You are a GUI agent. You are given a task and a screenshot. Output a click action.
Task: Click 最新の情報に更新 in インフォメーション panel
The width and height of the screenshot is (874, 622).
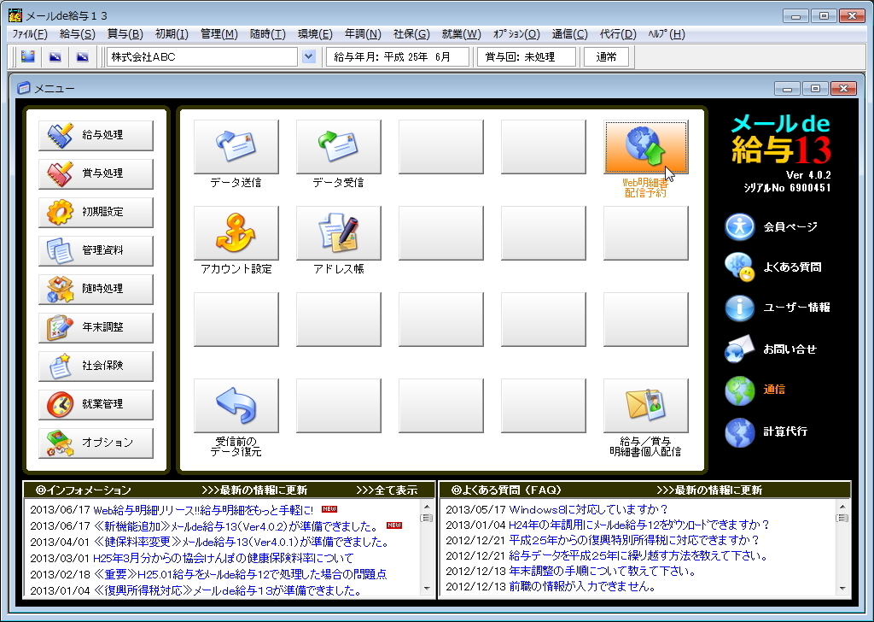tap(254, 490)
